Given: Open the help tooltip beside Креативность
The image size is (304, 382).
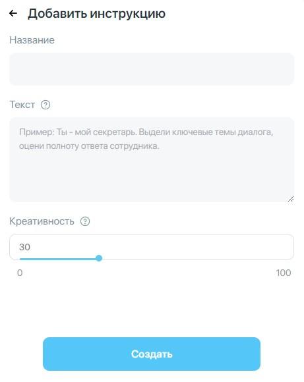Looking at the screenshot, I should point(85,221).
